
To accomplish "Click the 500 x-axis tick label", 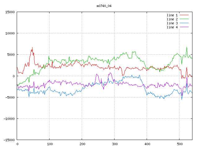I will pyautogui.click(x=179, y=144).
